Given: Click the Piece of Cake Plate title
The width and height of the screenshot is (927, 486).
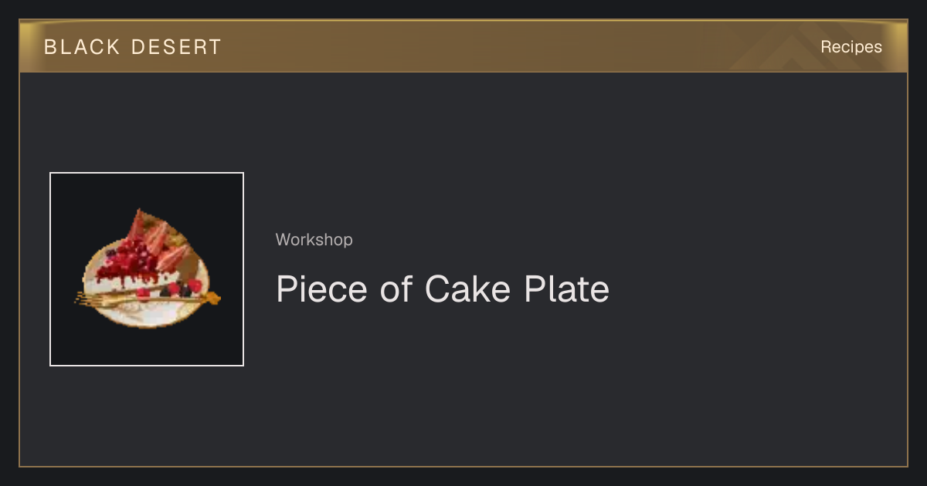Looking at the screenshot, I should (443, 289).
